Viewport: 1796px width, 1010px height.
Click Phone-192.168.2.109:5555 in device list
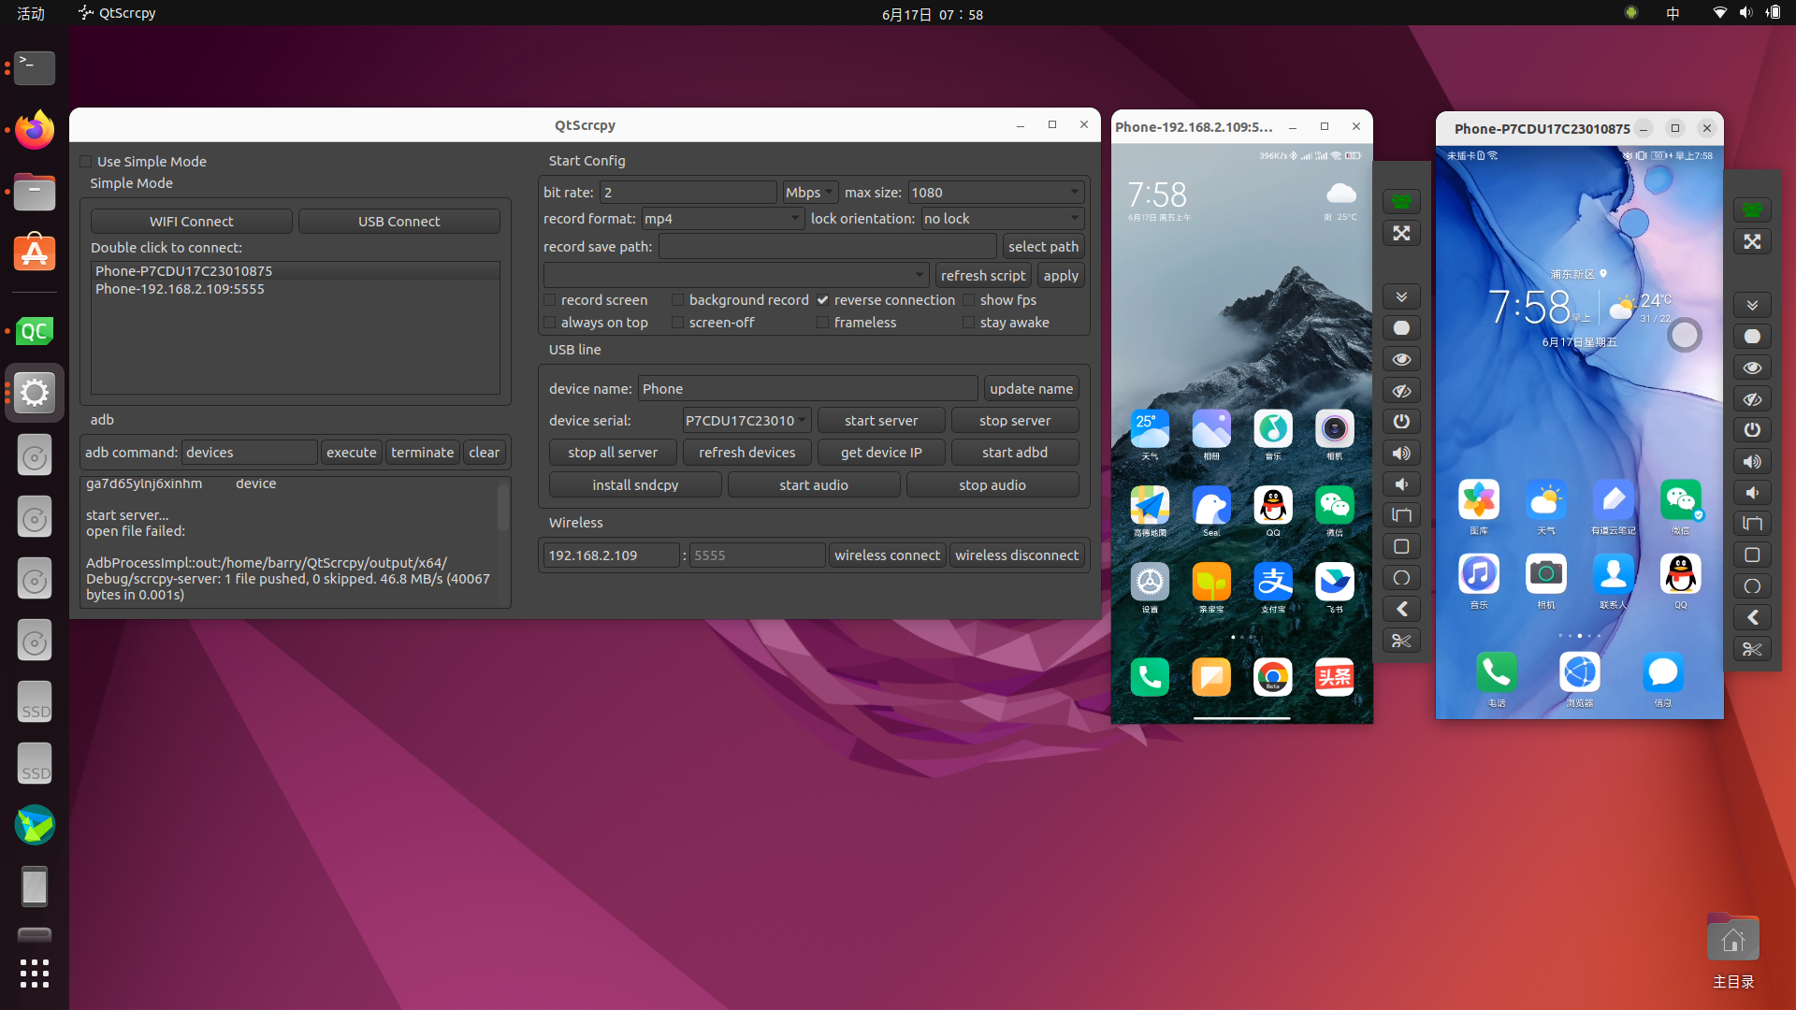tap(183, 287)
